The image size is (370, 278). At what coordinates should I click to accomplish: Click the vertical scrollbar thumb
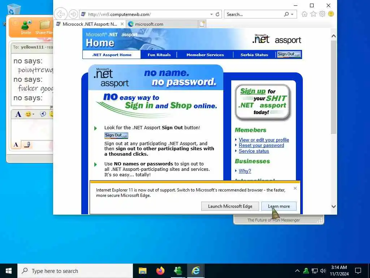point(334,87)
